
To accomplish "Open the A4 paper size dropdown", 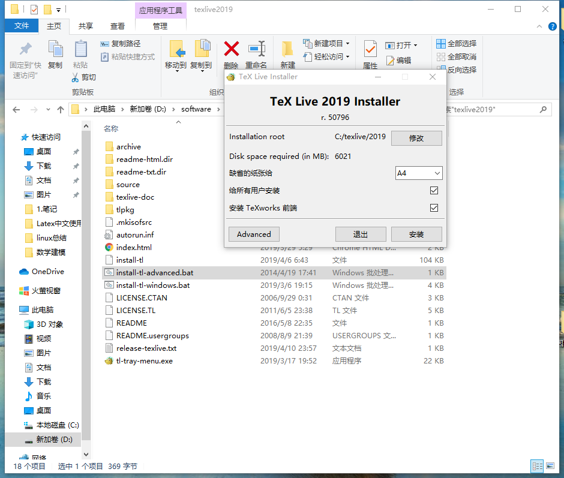I will click(x=419, y=173).
